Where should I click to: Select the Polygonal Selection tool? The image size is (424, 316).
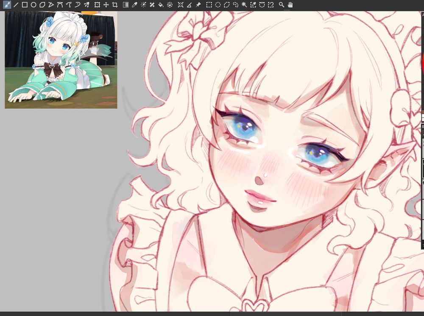[x=226, y=5]
